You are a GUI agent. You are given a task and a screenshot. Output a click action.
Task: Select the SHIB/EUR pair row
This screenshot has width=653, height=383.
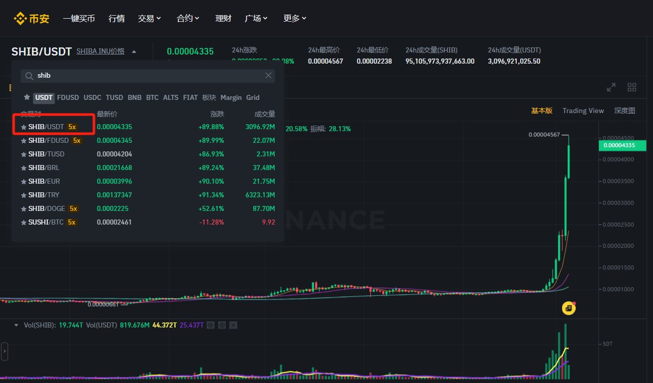[147, 182]
